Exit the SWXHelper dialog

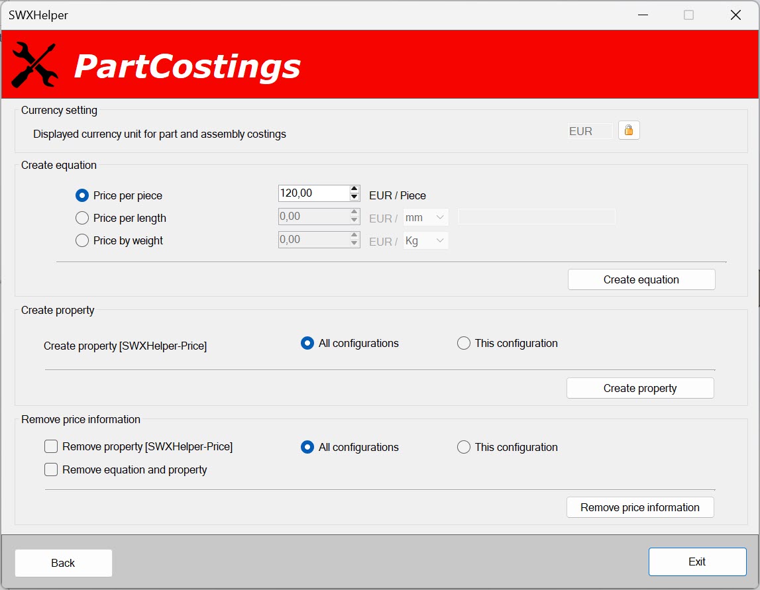698,562
